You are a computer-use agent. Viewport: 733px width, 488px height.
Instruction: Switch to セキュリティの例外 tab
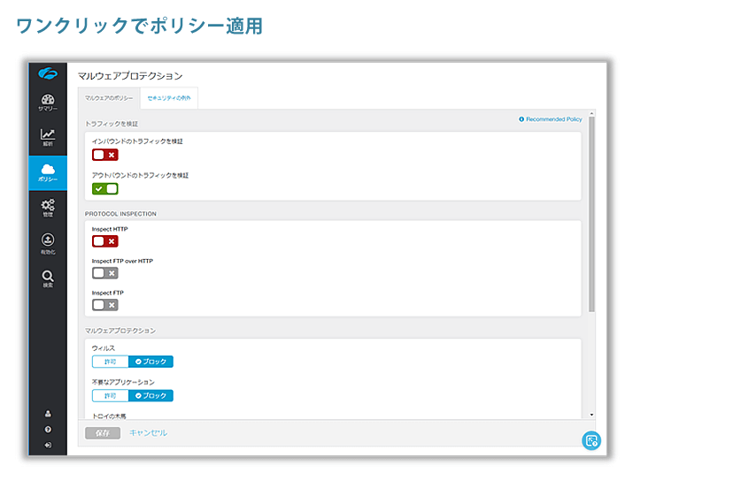coord(168,98)
